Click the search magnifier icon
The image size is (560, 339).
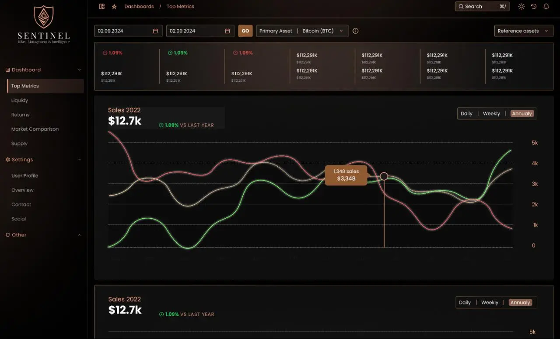point(461,7)
